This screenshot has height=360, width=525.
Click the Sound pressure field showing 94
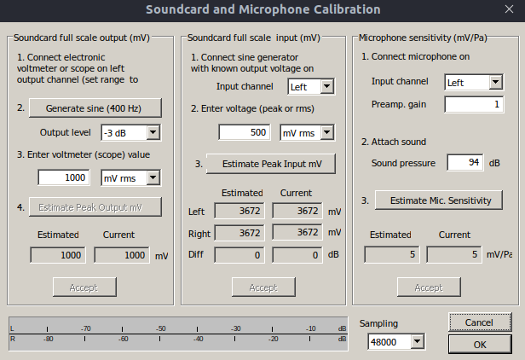[x=465, y=163]
